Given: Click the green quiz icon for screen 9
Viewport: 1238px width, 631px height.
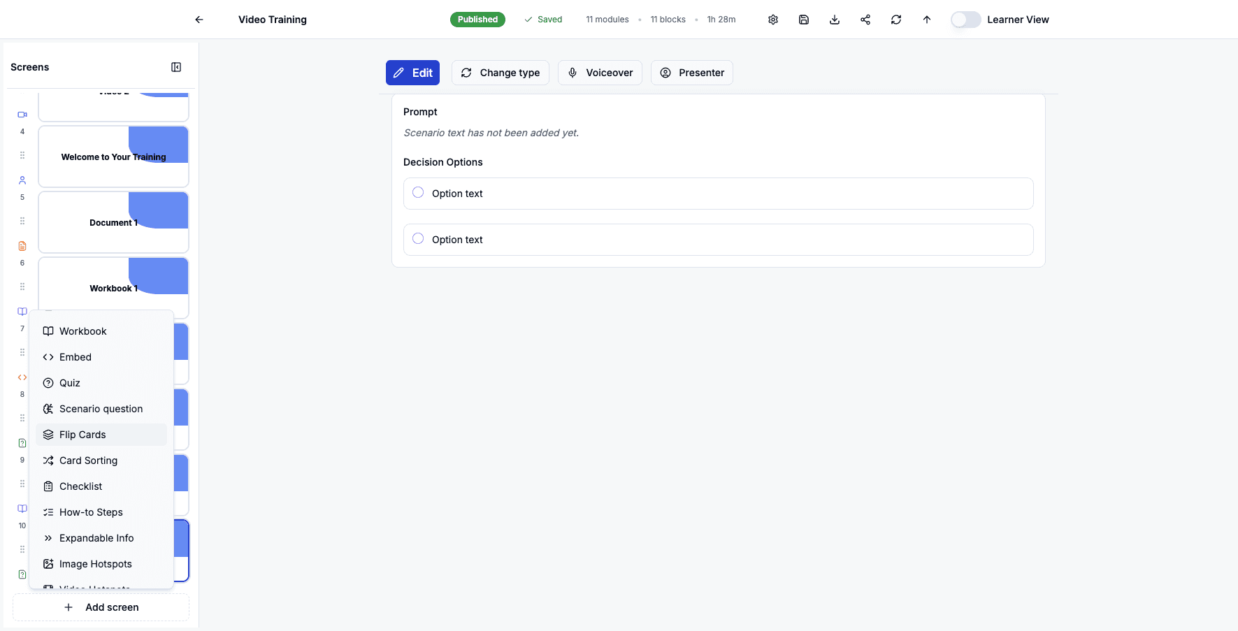Looking at the screenshot, I should click(x=22, y=443).
